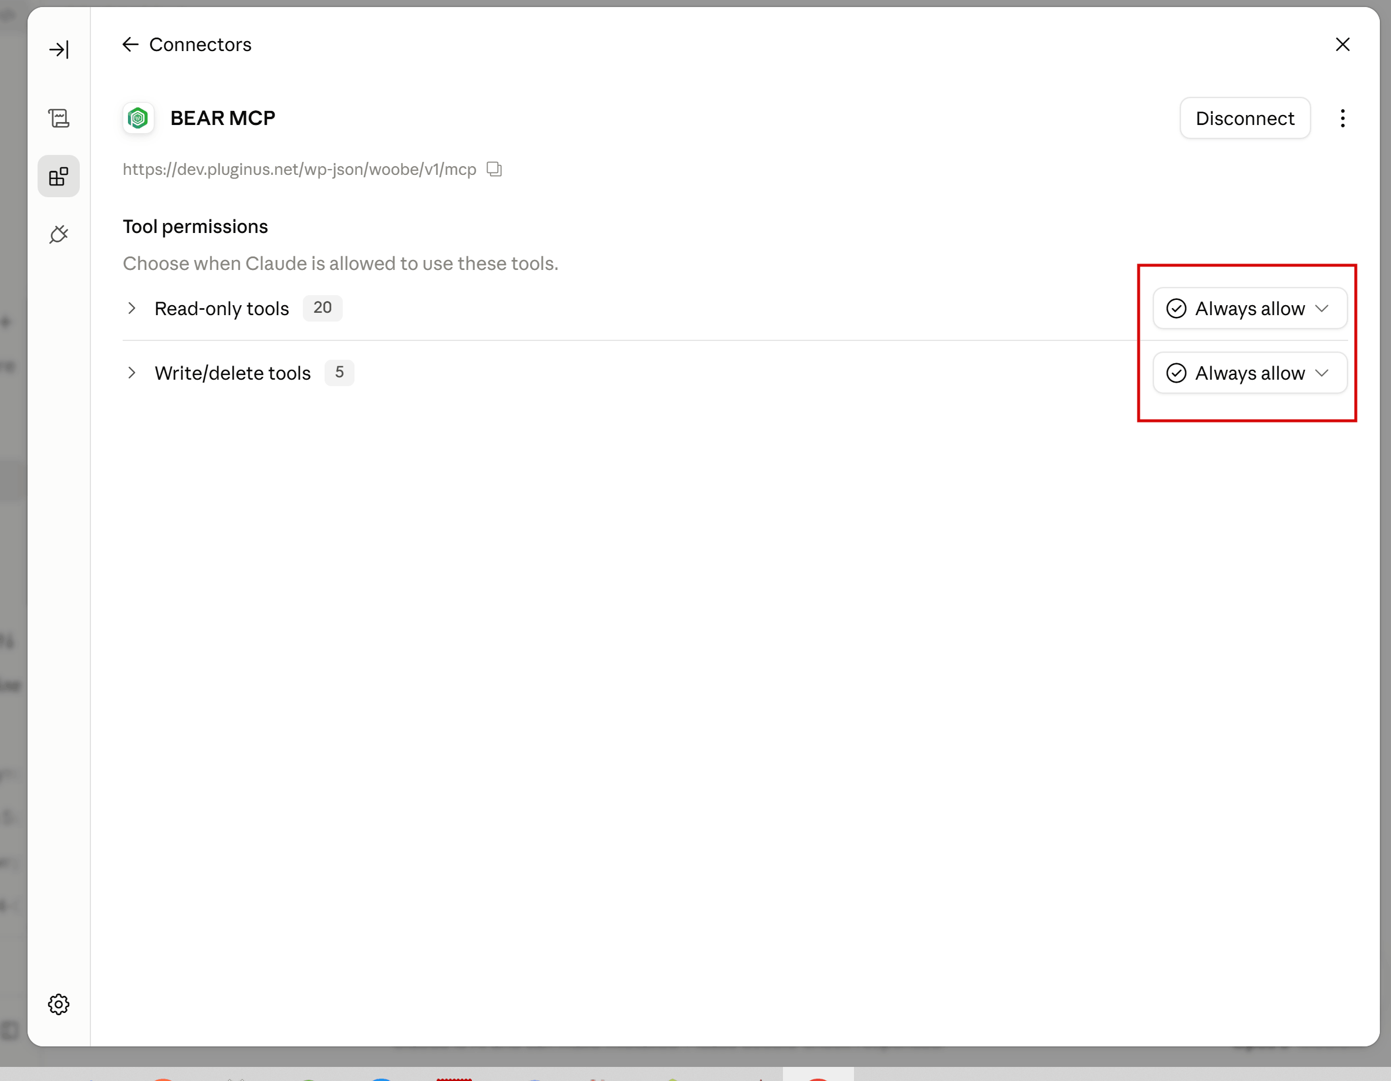Expand the Write/delete tools group

(x=132, y=373)
